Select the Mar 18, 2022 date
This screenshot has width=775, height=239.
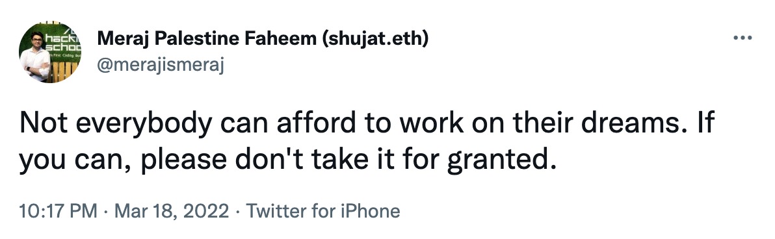[x=172, y=211]
